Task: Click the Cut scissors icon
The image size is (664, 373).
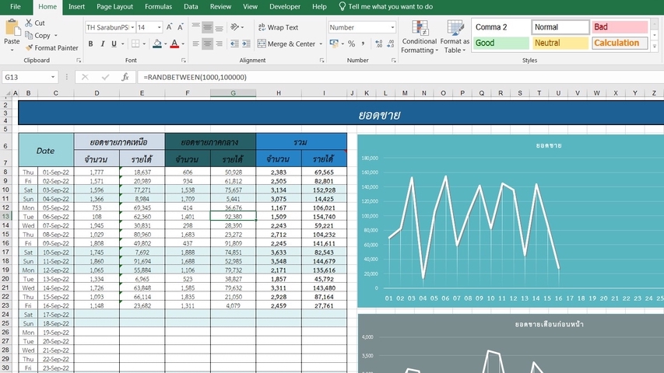Action: (29, 23)
